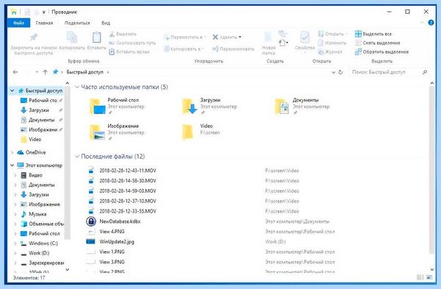This screenshot has height=289, width=441.
Task: Collapse Быстрый доступ in the navigation tree
Action: [12, 90]
